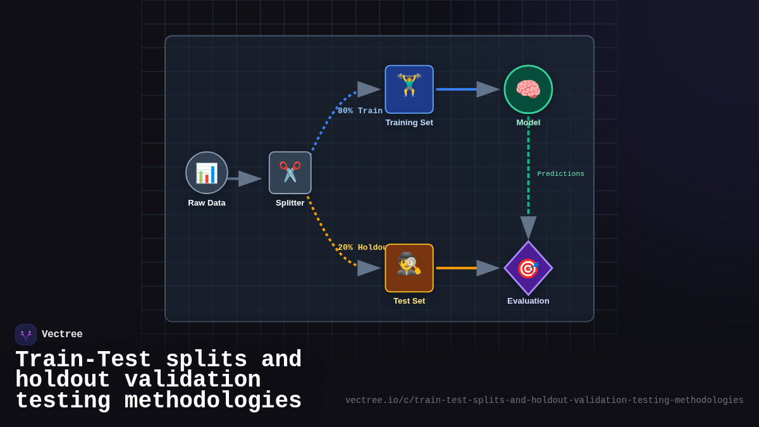This screenshot has width=759, height=427.
Task: Click the "Training Set" text label
Action: (x=409, y=123)
